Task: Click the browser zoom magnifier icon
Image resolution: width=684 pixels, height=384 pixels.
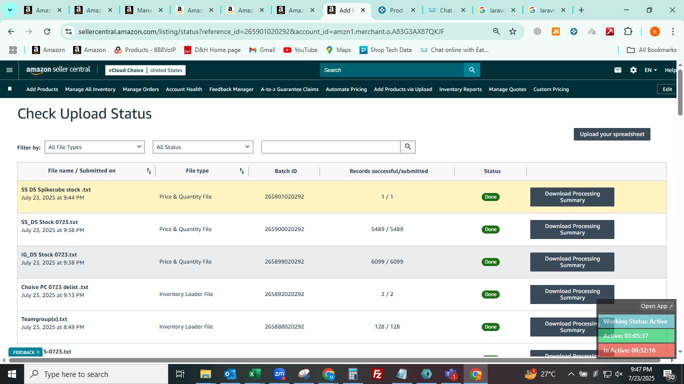Action: (x=496, y=31)
